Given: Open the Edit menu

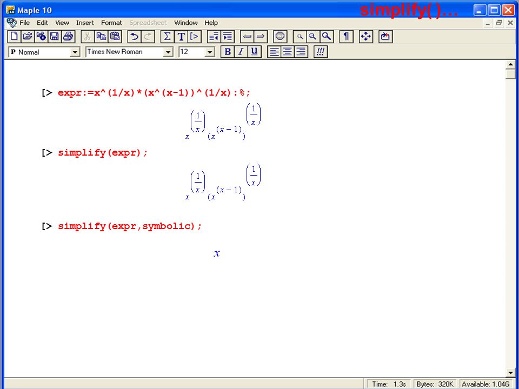Looking at the screenshot, I should 42,23.
